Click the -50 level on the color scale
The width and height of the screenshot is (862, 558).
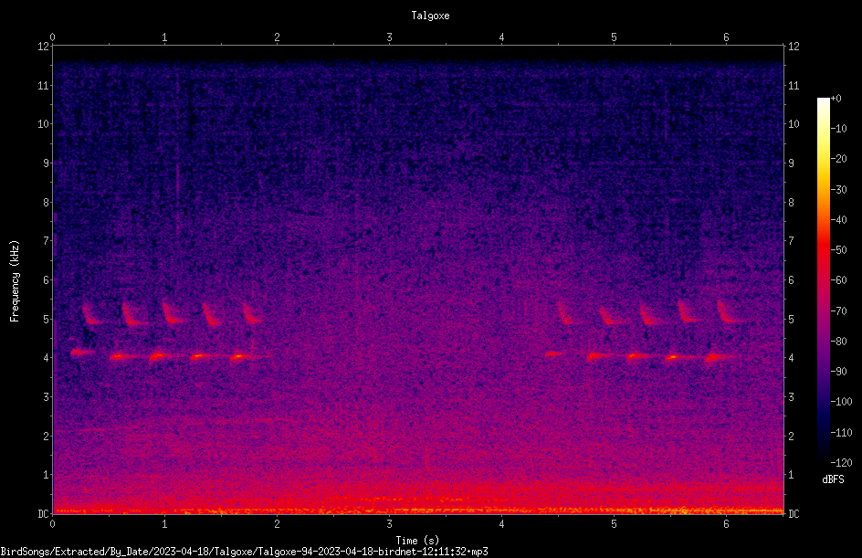pyautogui.click(x=838, y=249)
